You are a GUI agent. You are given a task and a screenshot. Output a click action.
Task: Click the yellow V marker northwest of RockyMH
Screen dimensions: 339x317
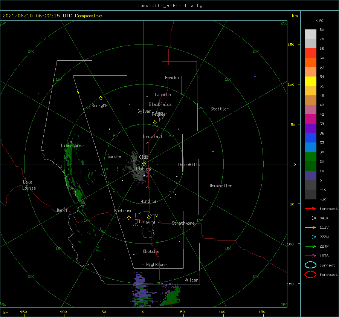pos(78,92)
